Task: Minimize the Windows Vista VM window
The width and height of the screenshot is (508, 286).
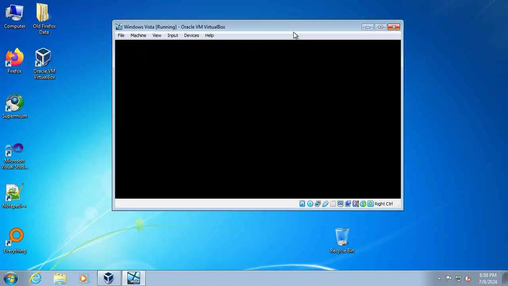Action: point(368,27)
